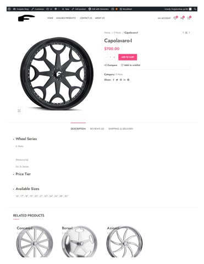The height and width of the screenshot is (264, 204).
Task: Open Shipping & Delivery tab
Action: (121, 129)
